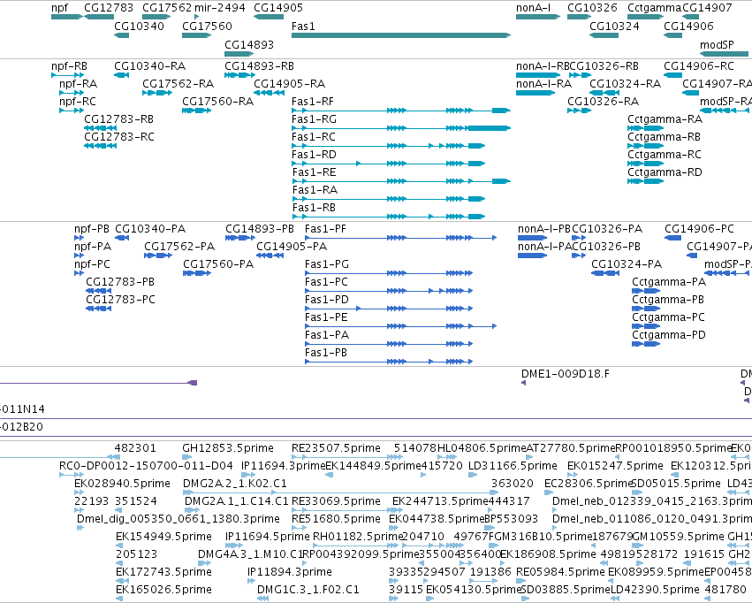The image size is (752, 603).
Task: Select the CG10324 gene label
Action: pos(614,26)
